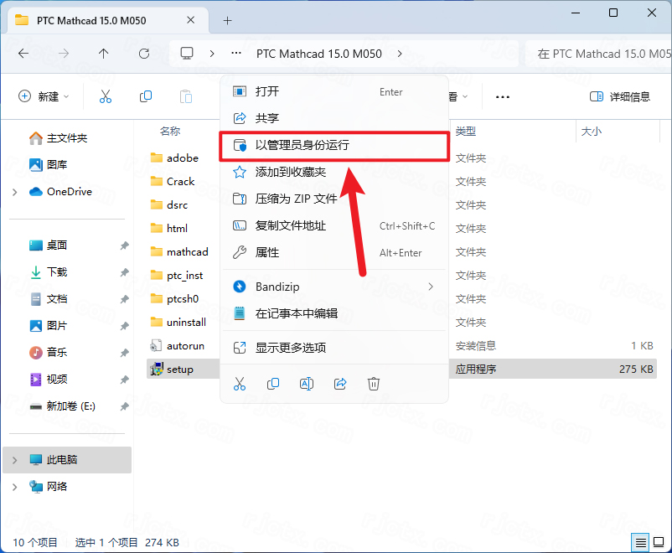Screen dimensions: 672x553
Task: Expand the OneDrive sidebar entry
Action: [13, 191]
